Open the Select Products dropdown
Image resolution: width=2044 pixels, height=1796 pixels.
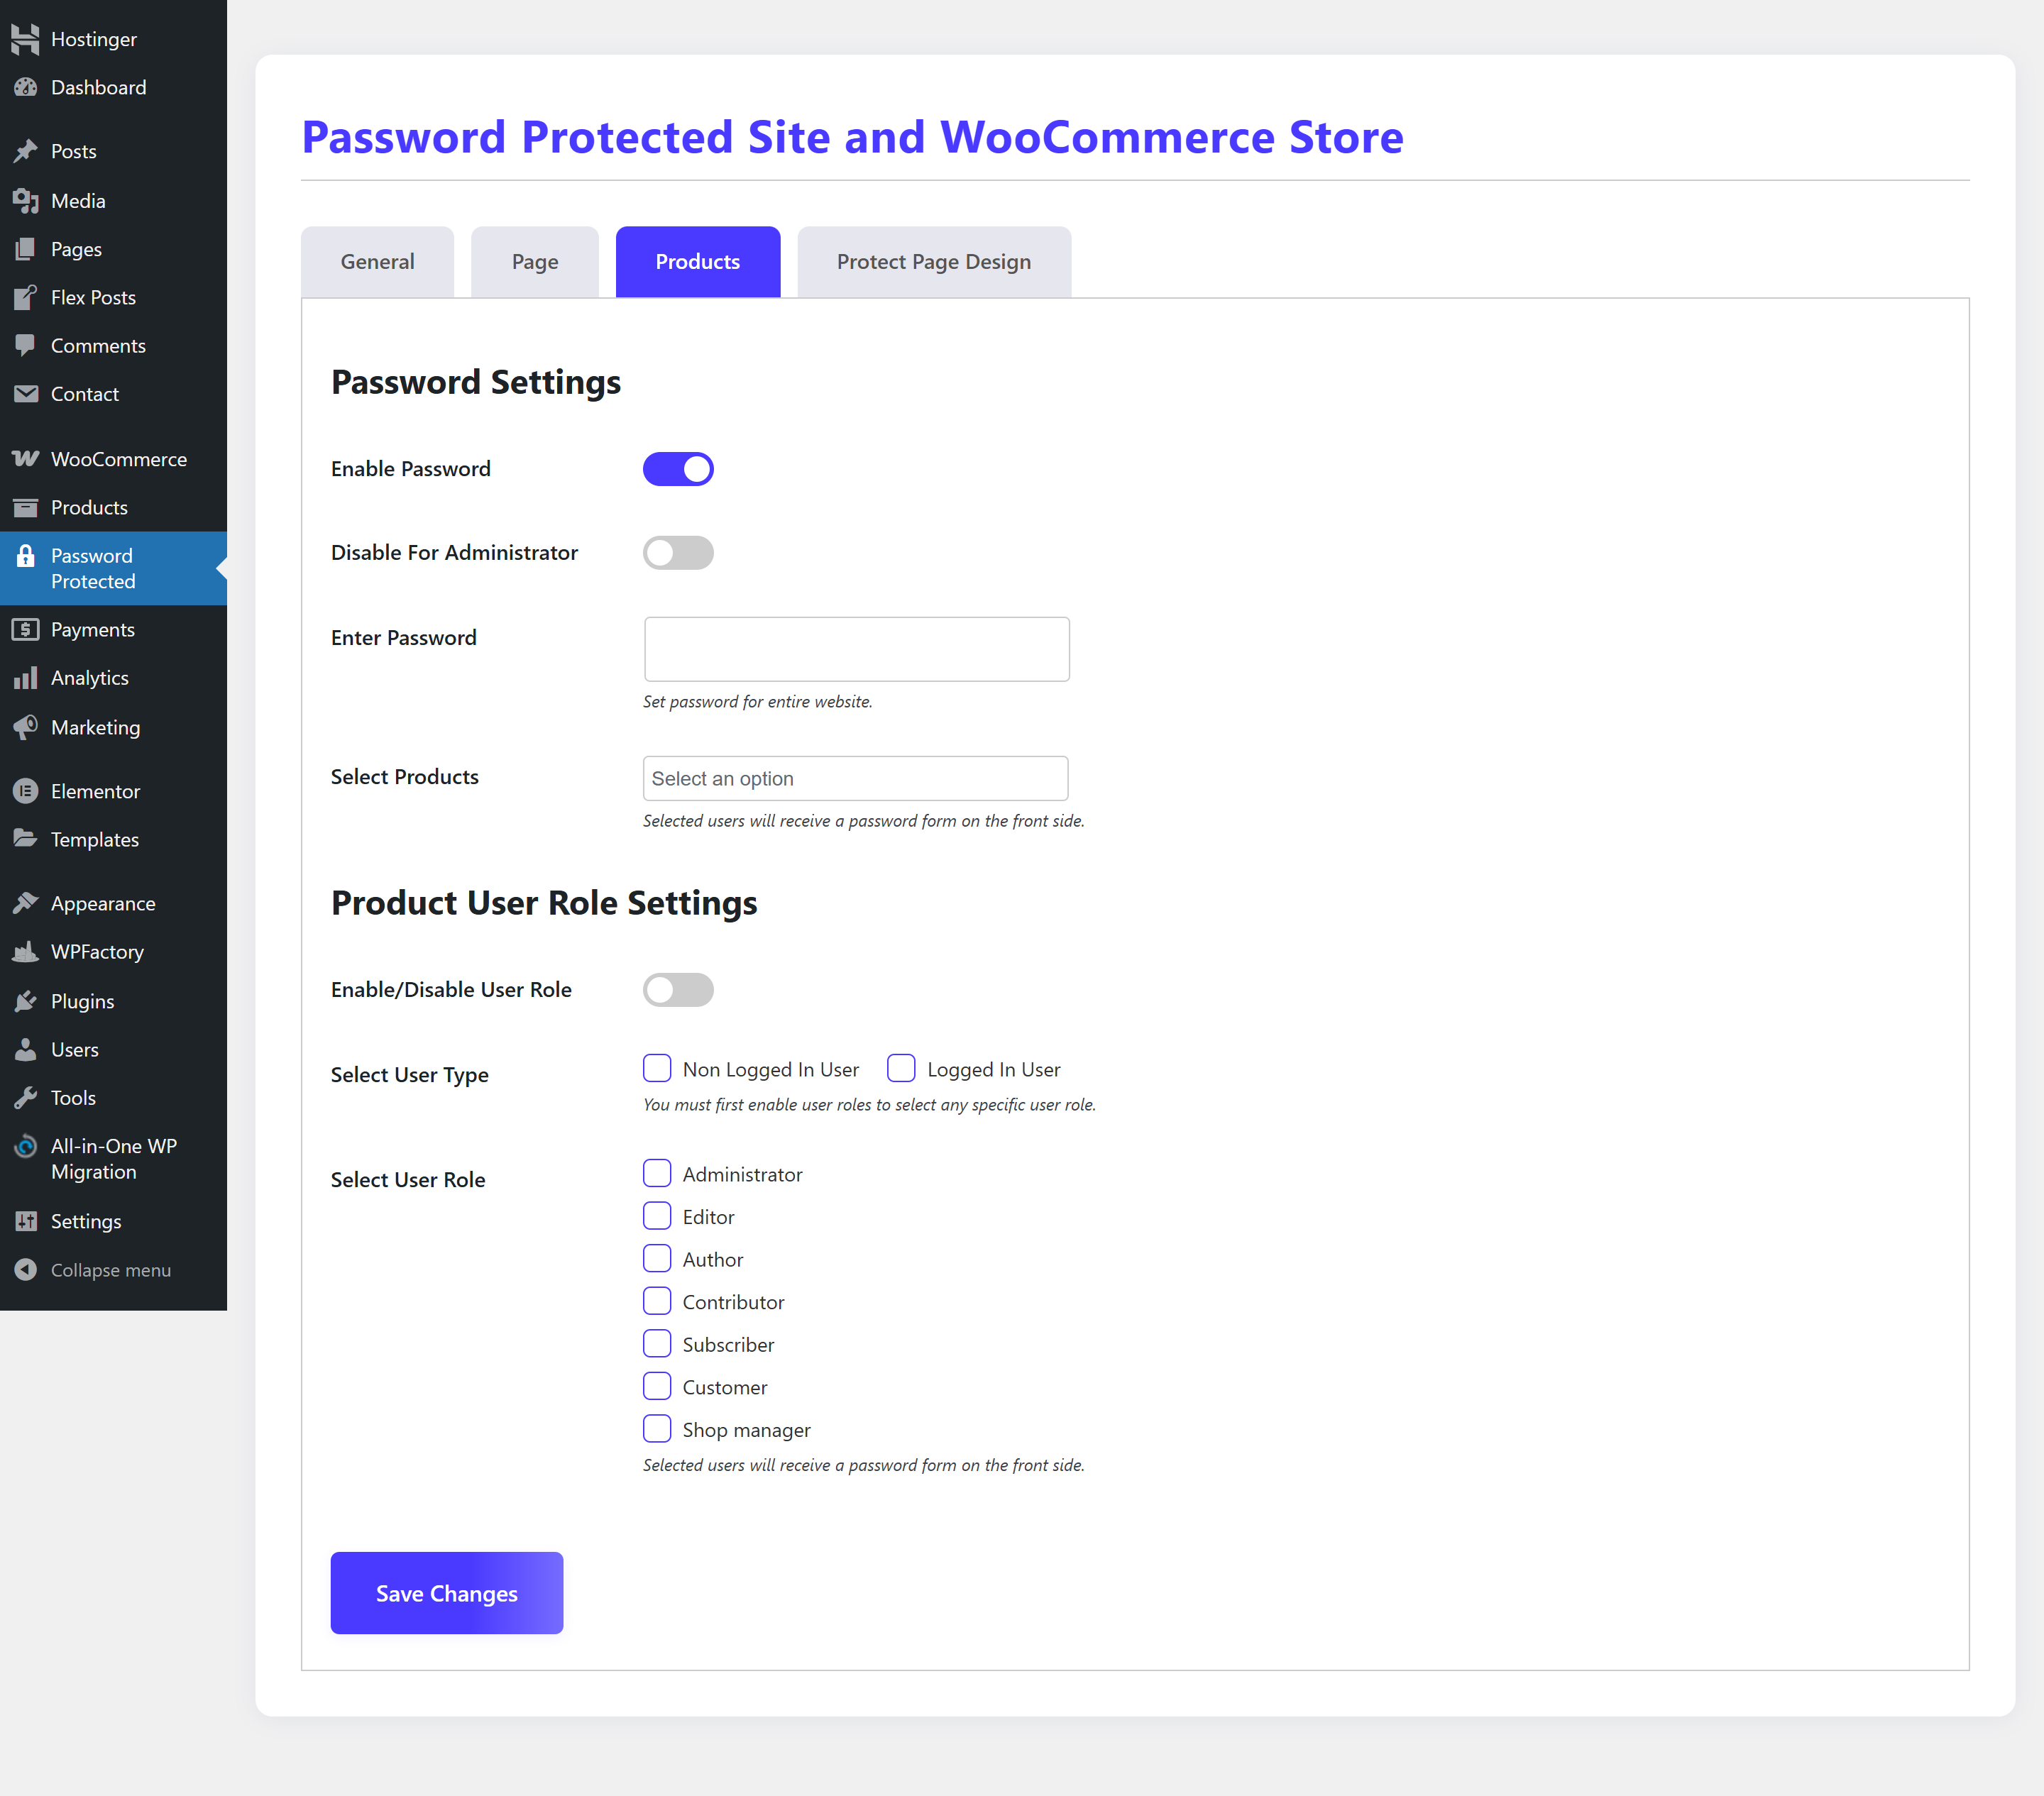coord(855,778)
